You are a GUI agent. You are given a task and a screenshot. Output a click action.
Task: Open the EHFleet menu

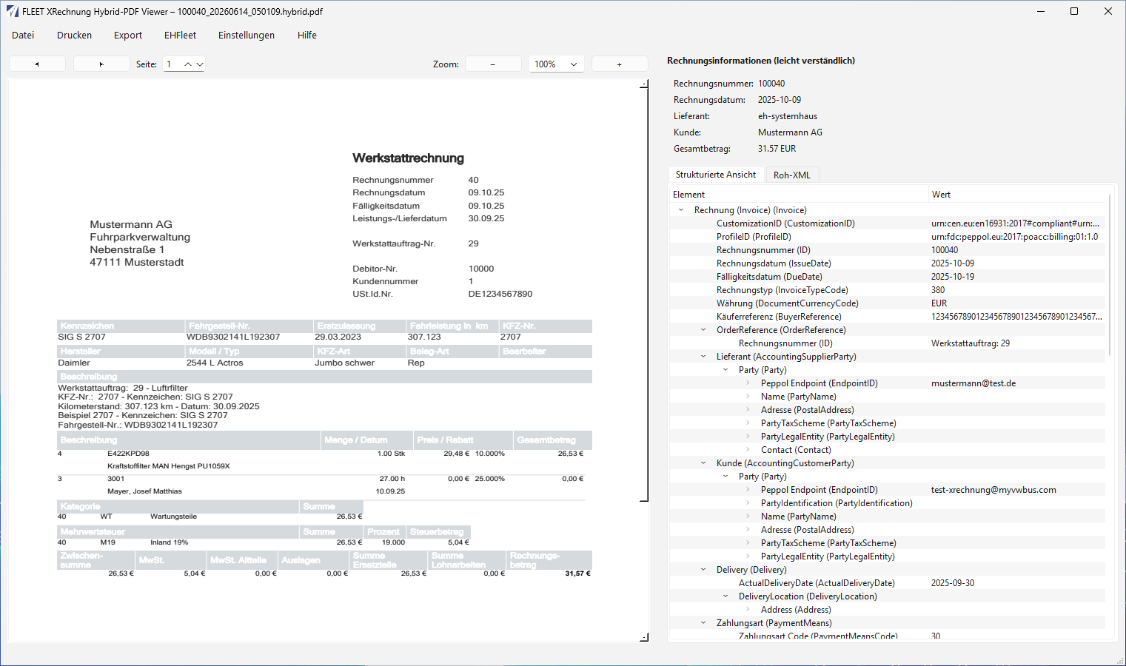(x=181, y=35)
